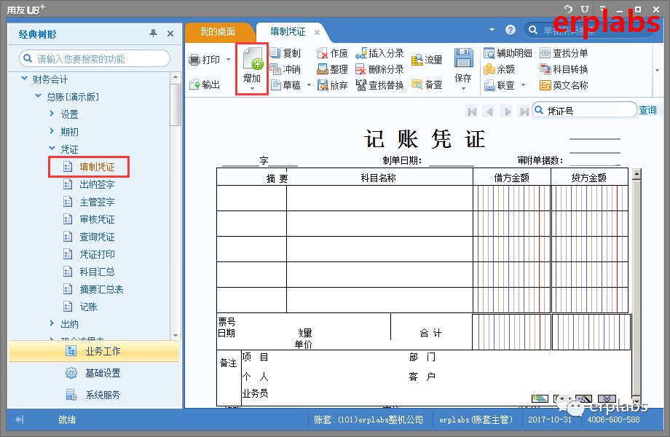Image resolution: width=670 pixels, height=437 pixels.
Task: Click the 删除分录 delete entry icon
Action: pyautogui.click(x=361, y=68)
